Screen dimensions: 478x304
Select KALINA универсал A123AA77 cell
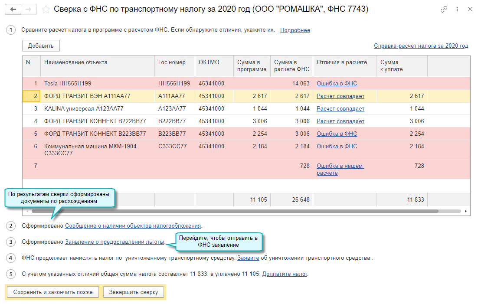(x=98, y=108)
